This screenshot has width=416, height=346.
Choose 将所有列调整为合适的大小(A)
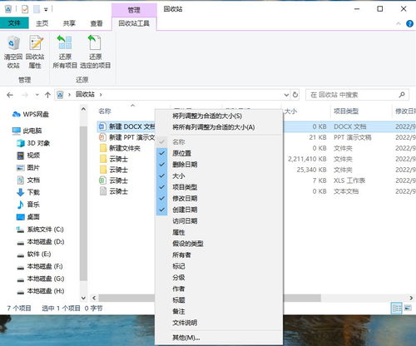219,127
